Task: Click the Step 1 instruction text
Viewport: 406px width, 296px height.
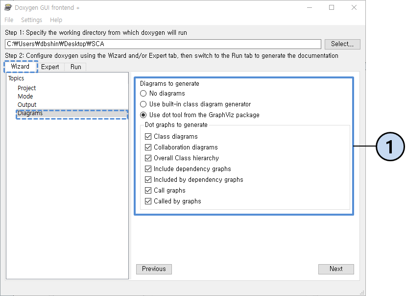Action: [96, 33]
